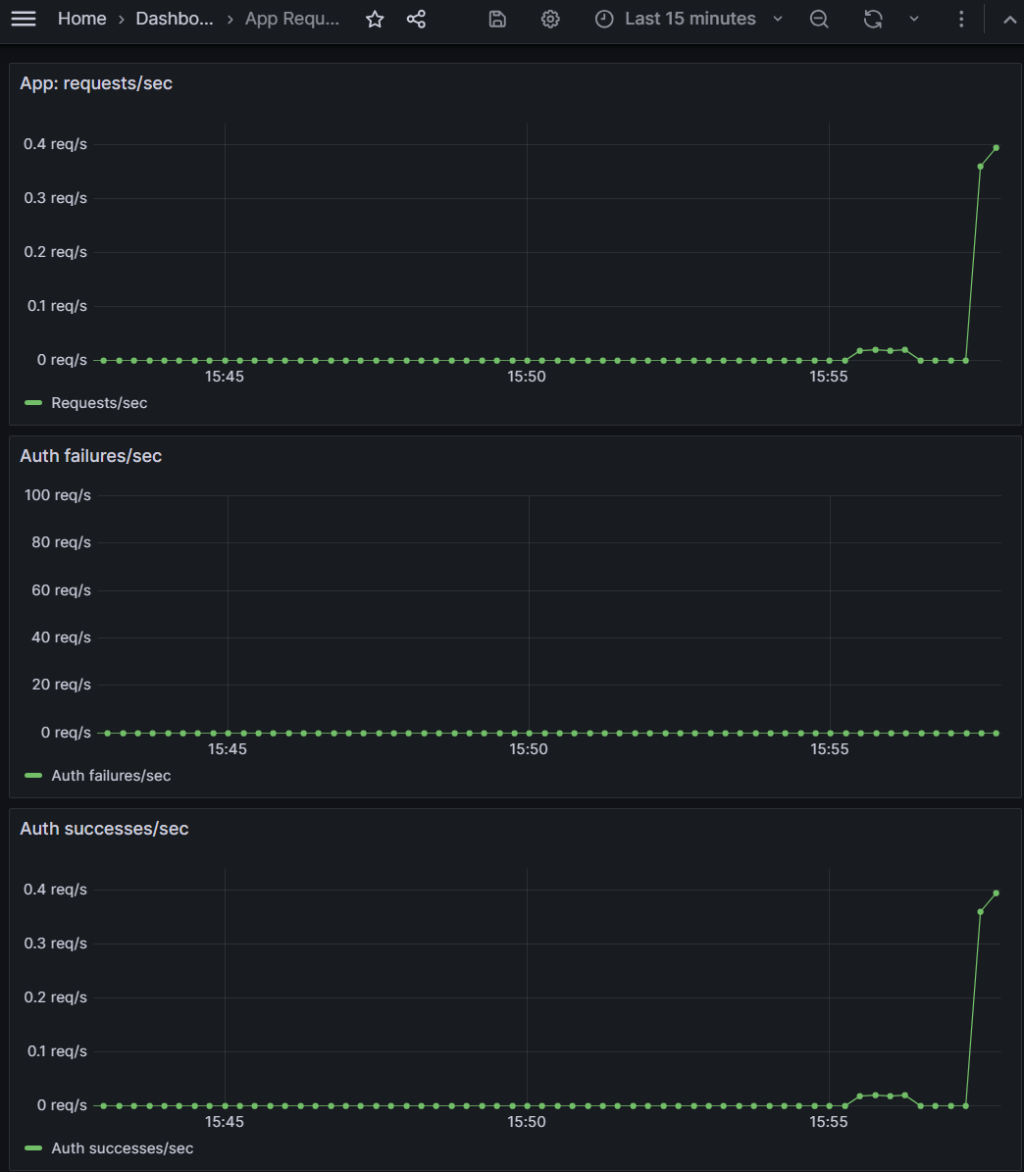The height and width of the screenshot is (1172, 1024).
Task: Refresh the dashboard data
Action: click(x=872, y=19)
